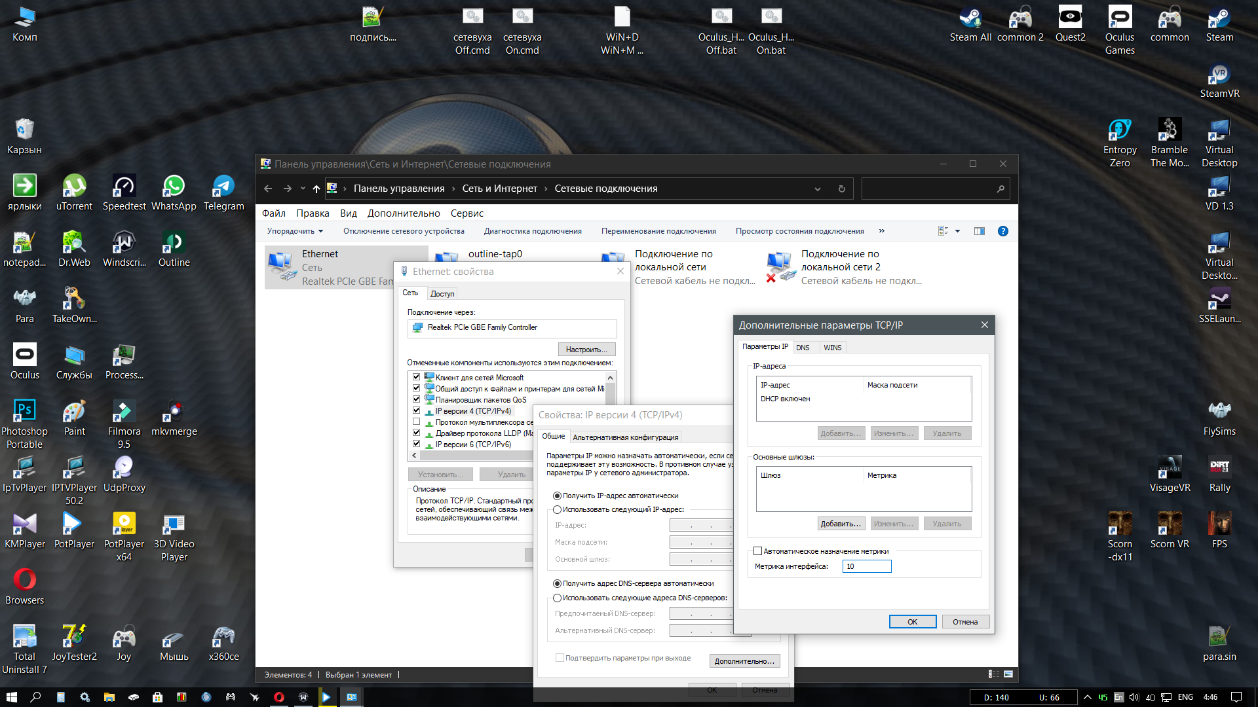
Task: Toggle the preview pane icon
Action: (x=980, y=231)
